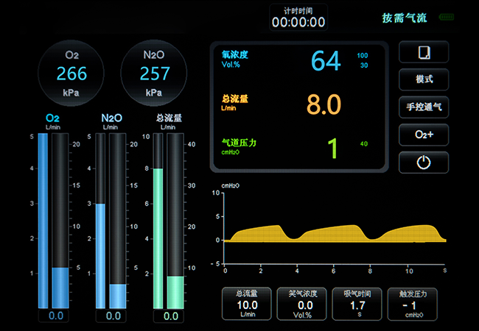Tap the N2O 257 kPa pressure gauge
The height and width of the screenshot is (331, 479).
[x=154, y=72]
